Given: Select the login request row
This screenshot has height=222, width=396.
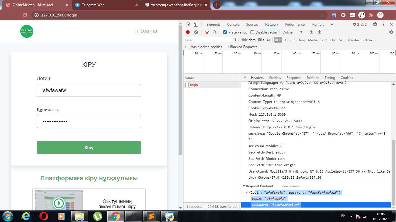Looking at the screenshot, I should point(212,85).
